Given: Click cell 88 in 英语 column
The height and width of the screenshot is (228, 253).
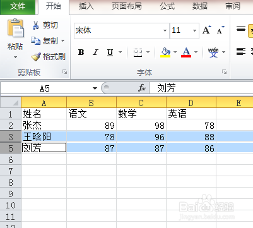Looking at the screenshot, I should coord(191,137).
